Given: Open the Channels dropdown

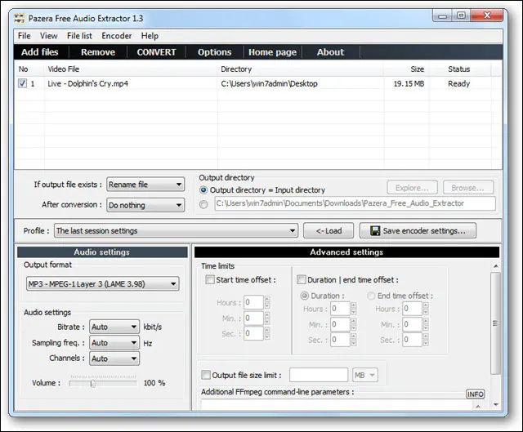Looking at the screenshot, I should (x=114, y=359).
